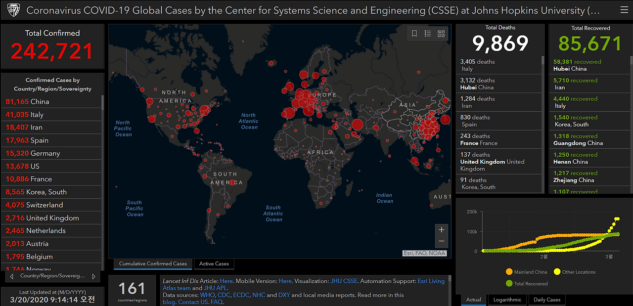This screenshot has height=306, width=633.
Task: Open the map legend list icon
Action: 428,34
